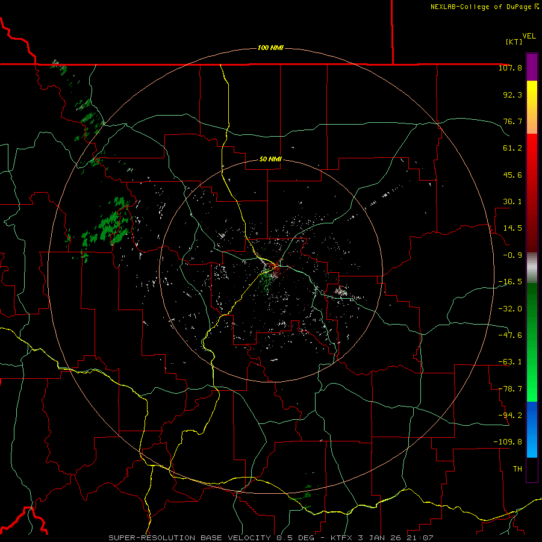Pick the green segment of the velocity color bar

click(x=532, y=342)
